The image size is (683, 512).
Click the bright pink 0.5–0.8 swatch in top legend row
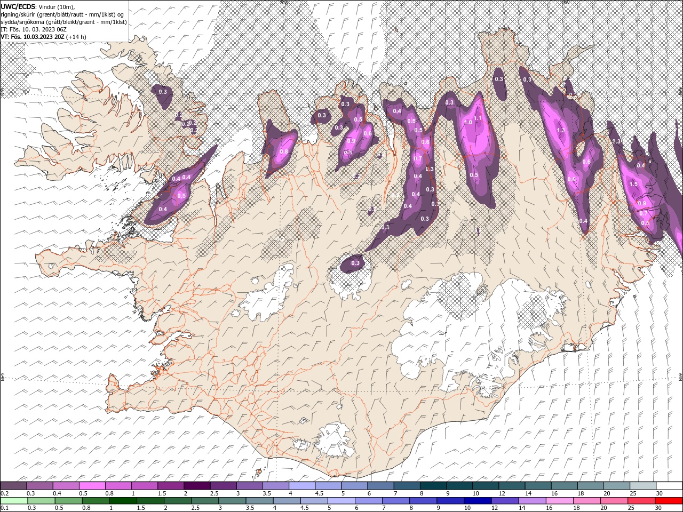(x=92, y=486)
